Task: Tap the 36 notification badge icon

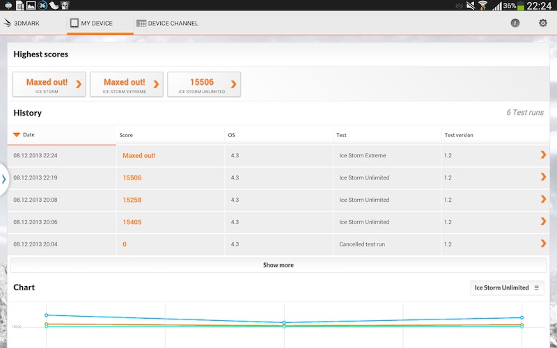Action: click(42, 6)
